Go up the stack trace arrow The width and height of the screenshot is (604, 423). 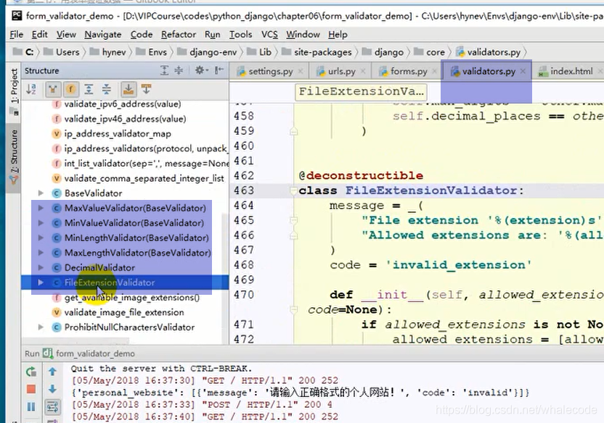click(52, 372)
